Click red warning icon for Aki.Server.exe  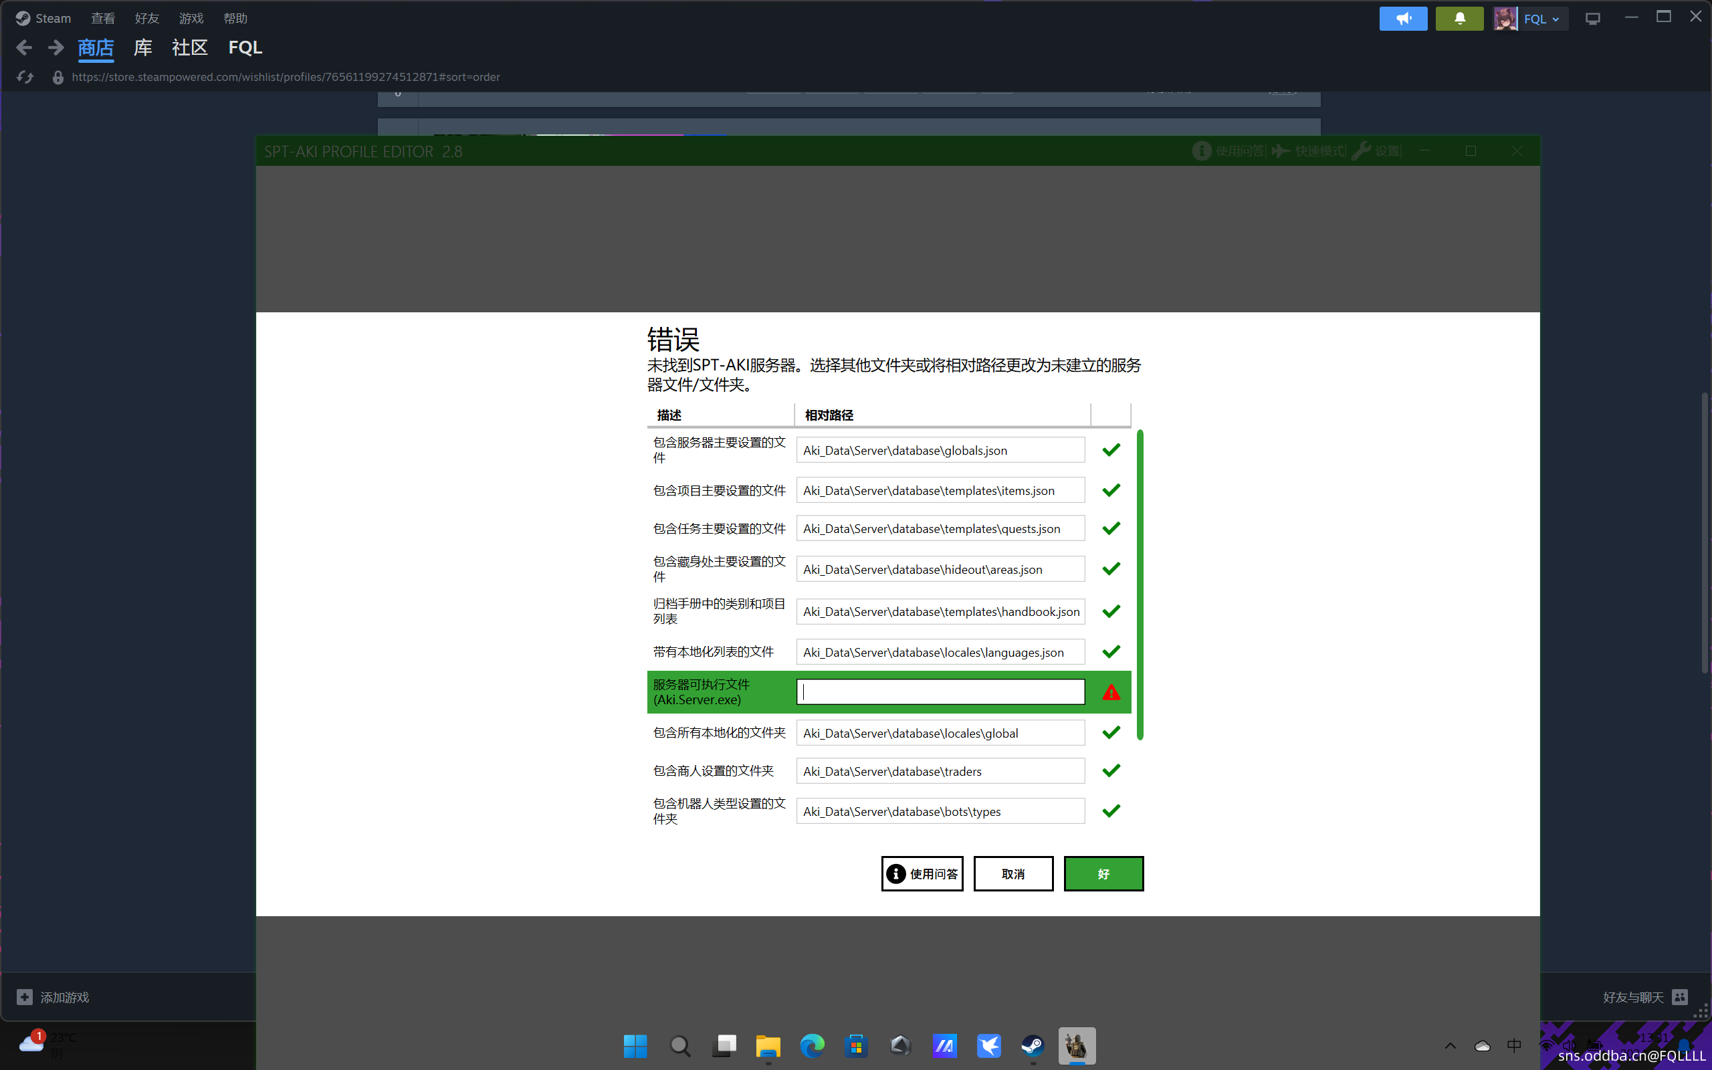point(1111,692)
